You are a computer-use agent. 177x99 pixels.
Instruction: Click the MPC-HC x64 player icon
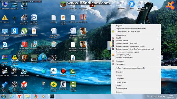tap(5, 72)
